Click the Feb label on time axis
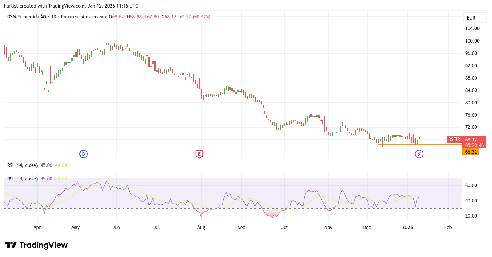Image resolution: width=492 pixels, height=257 pixels. pos(448,228)
